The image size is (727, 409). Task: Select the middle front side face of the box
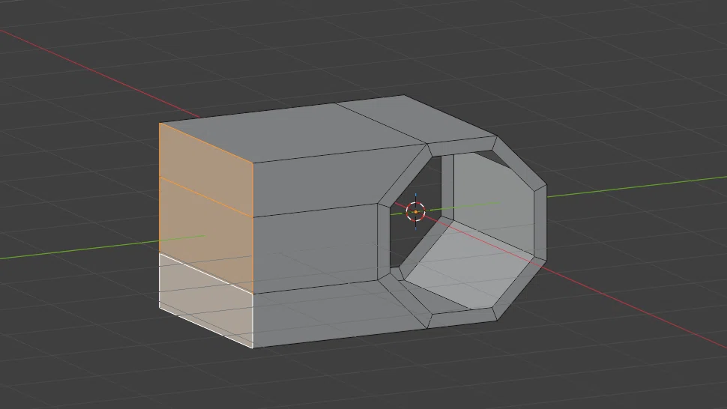(x=316, y=248)
